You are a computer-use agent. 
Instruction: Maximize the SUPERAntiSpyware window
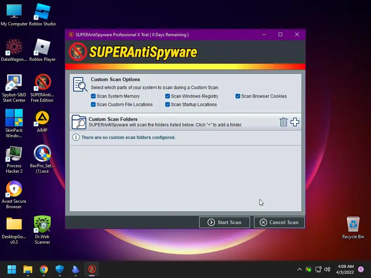(280, 34)
